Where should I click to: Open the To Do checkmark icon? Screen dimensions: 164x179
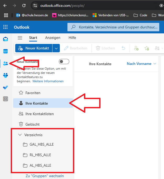coord(6,87)
